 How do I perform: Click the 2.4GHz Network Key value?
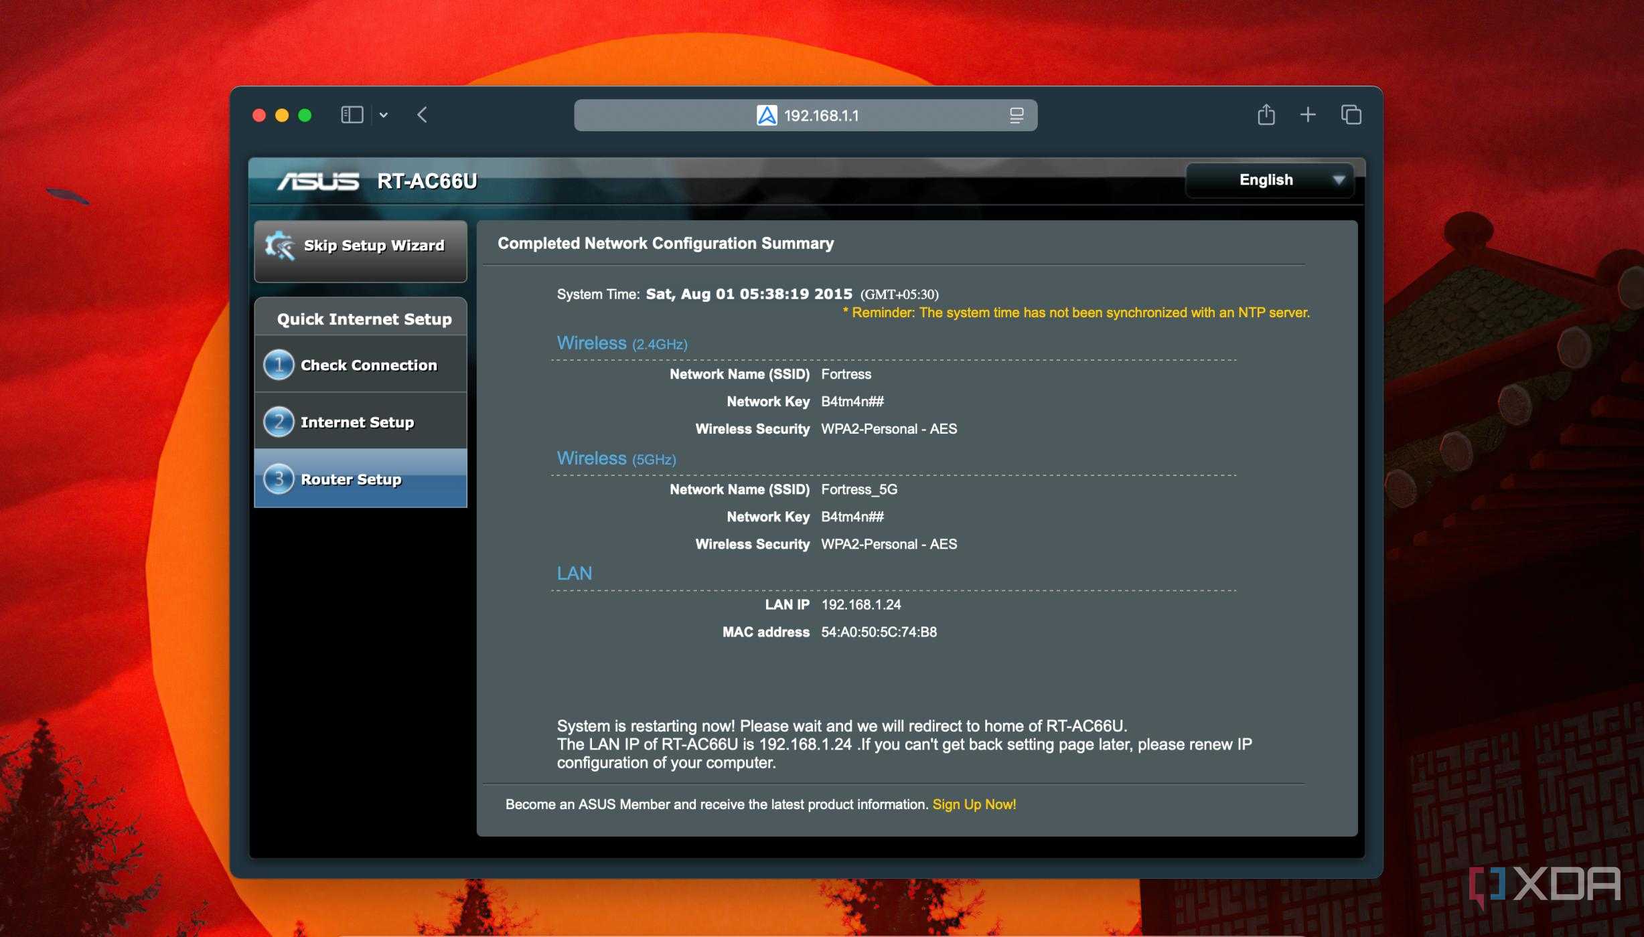click(x=852, y=402)
